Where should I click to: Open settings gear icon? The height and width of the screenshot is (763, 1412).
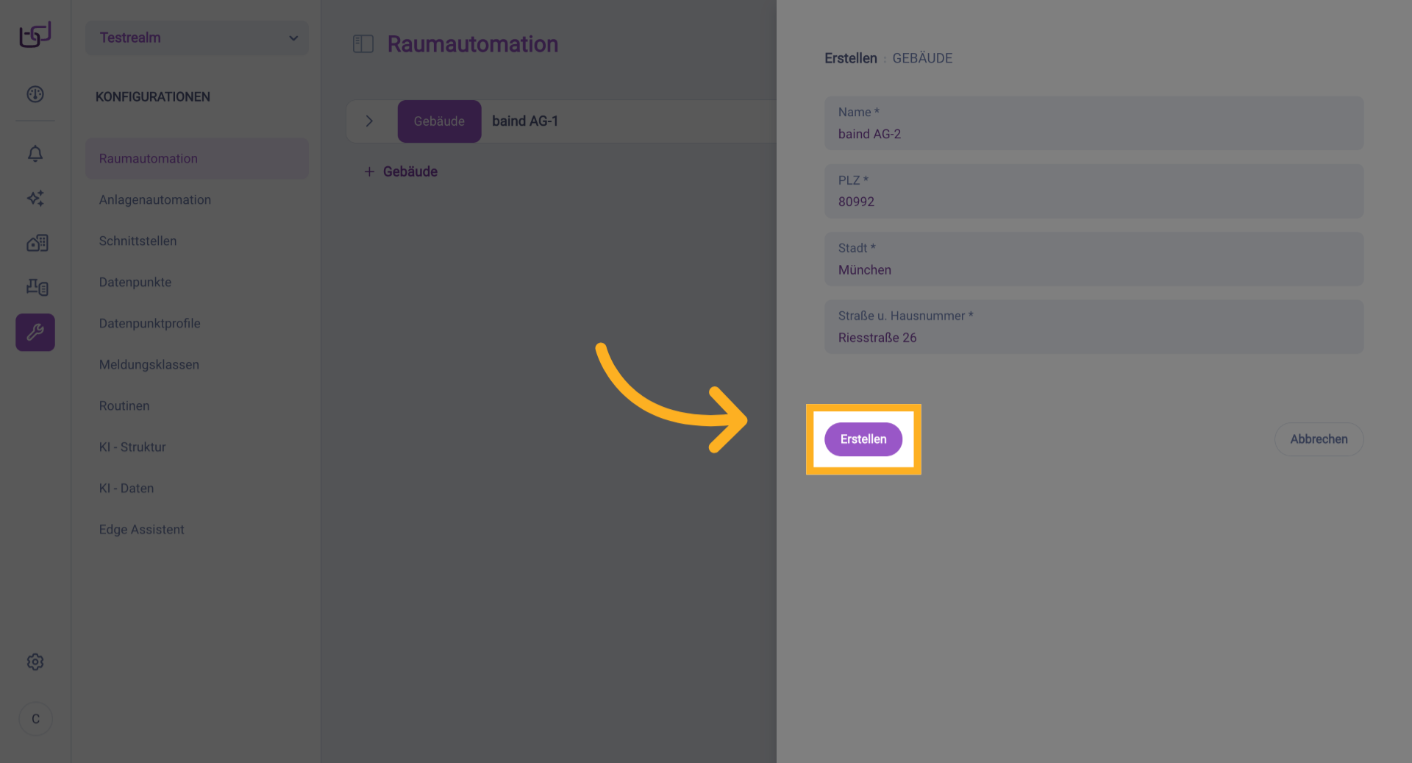pos(35,662)
